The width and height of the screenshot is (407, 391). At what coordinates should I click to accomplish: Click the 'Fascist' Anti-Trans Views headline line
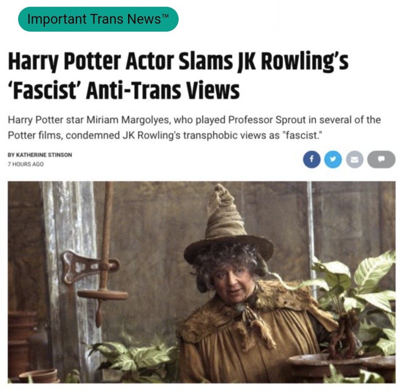pyautogui.click(x=124, y=90)
